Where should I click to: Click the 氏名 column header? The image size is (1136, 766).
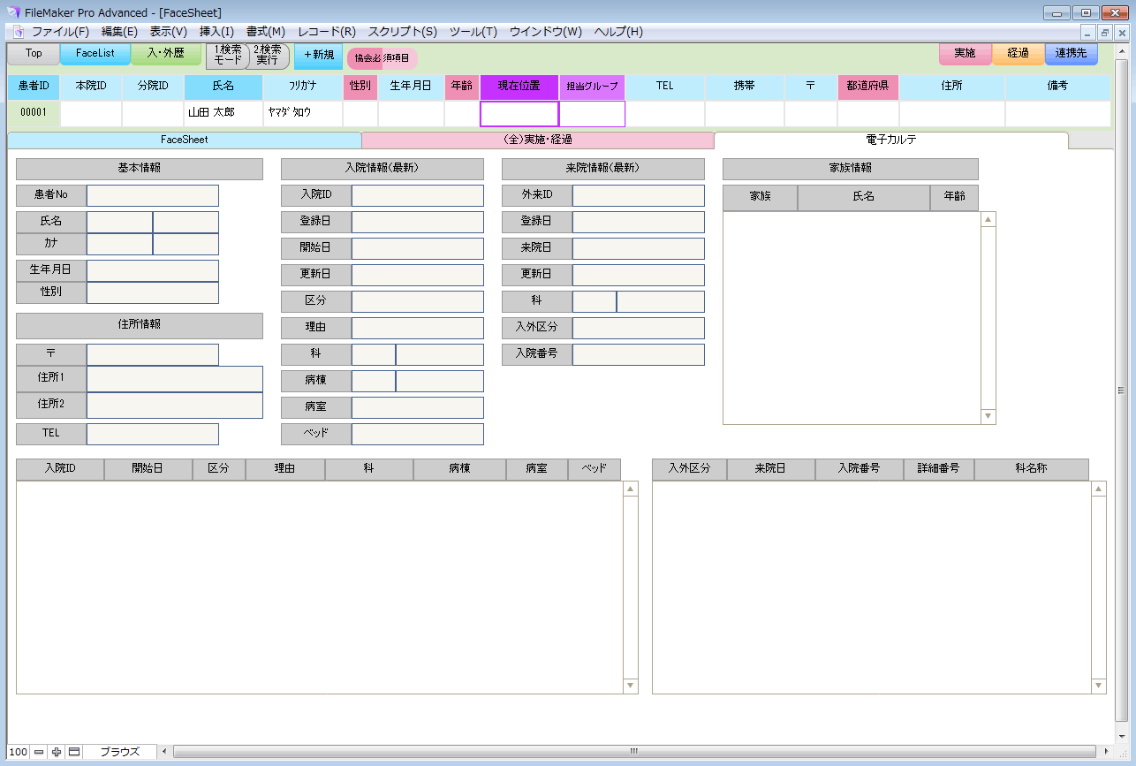(223, 87)
